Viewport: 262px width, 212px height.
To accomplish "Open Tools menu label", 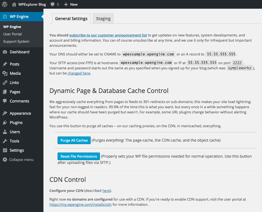I will 14,141.
